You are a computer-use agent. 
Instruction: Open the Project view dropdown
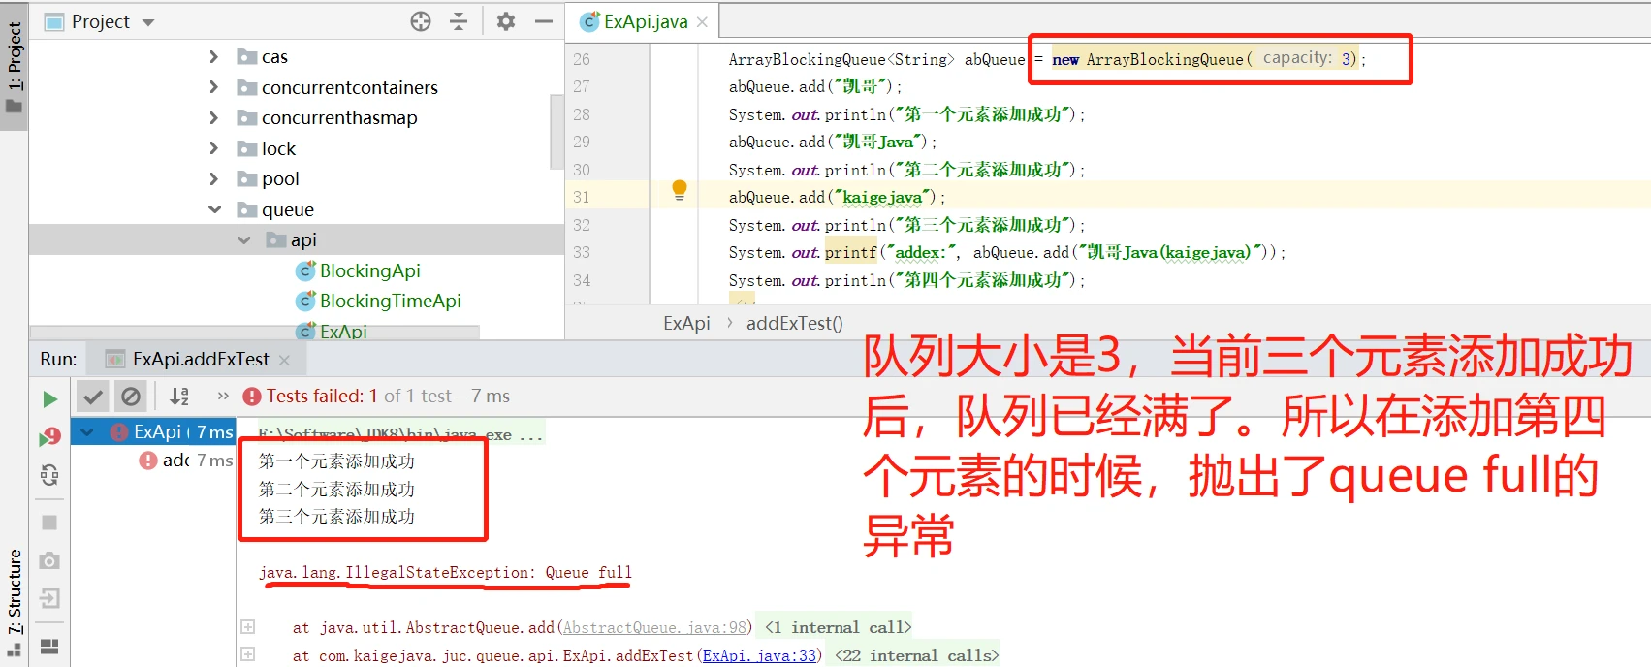(148, 22)
